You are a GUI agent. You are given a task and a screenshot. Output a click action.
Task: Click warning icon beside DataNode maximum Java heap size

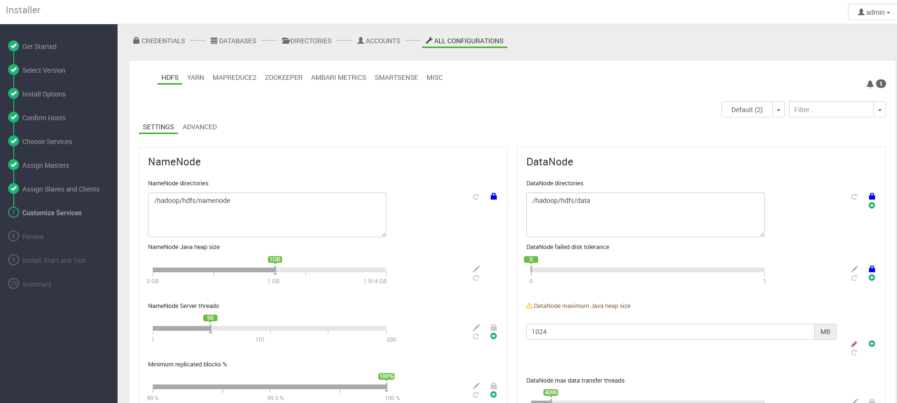coord(529,306)
